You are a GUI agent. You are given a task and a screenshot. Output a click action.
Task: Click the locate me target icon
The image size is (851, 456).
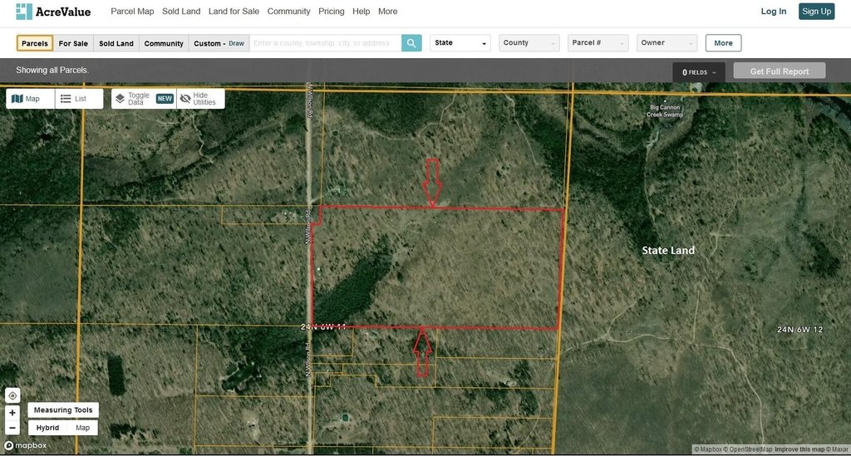coord(12,396)
